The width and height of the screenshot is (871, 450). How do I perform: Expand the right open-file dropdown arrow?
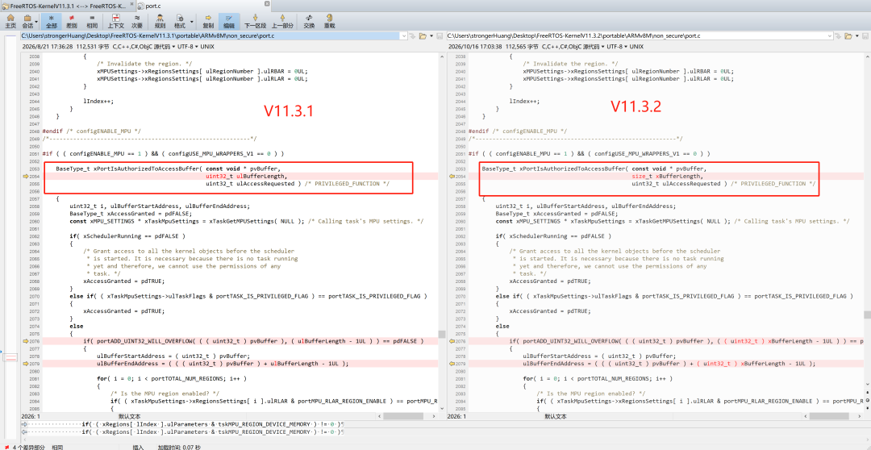pos(856,36)
